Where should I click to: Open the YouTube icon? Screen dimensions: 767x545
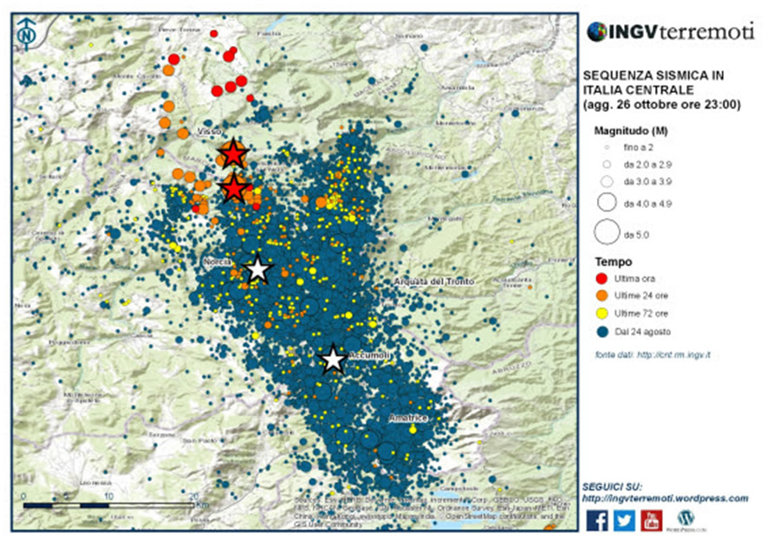[x=651, y=520]
